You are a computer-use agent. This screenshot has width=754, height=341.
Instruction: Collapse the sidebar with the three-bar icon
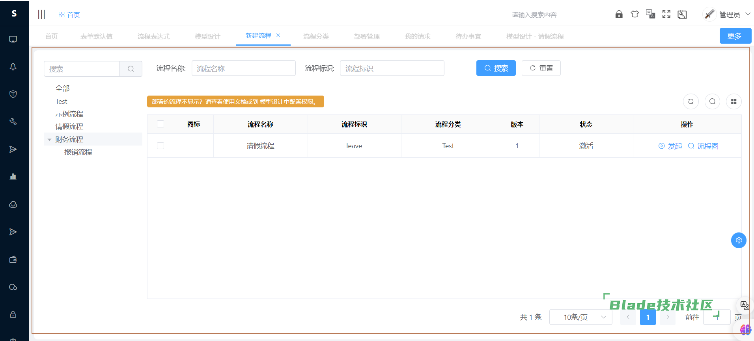[41, 15]
